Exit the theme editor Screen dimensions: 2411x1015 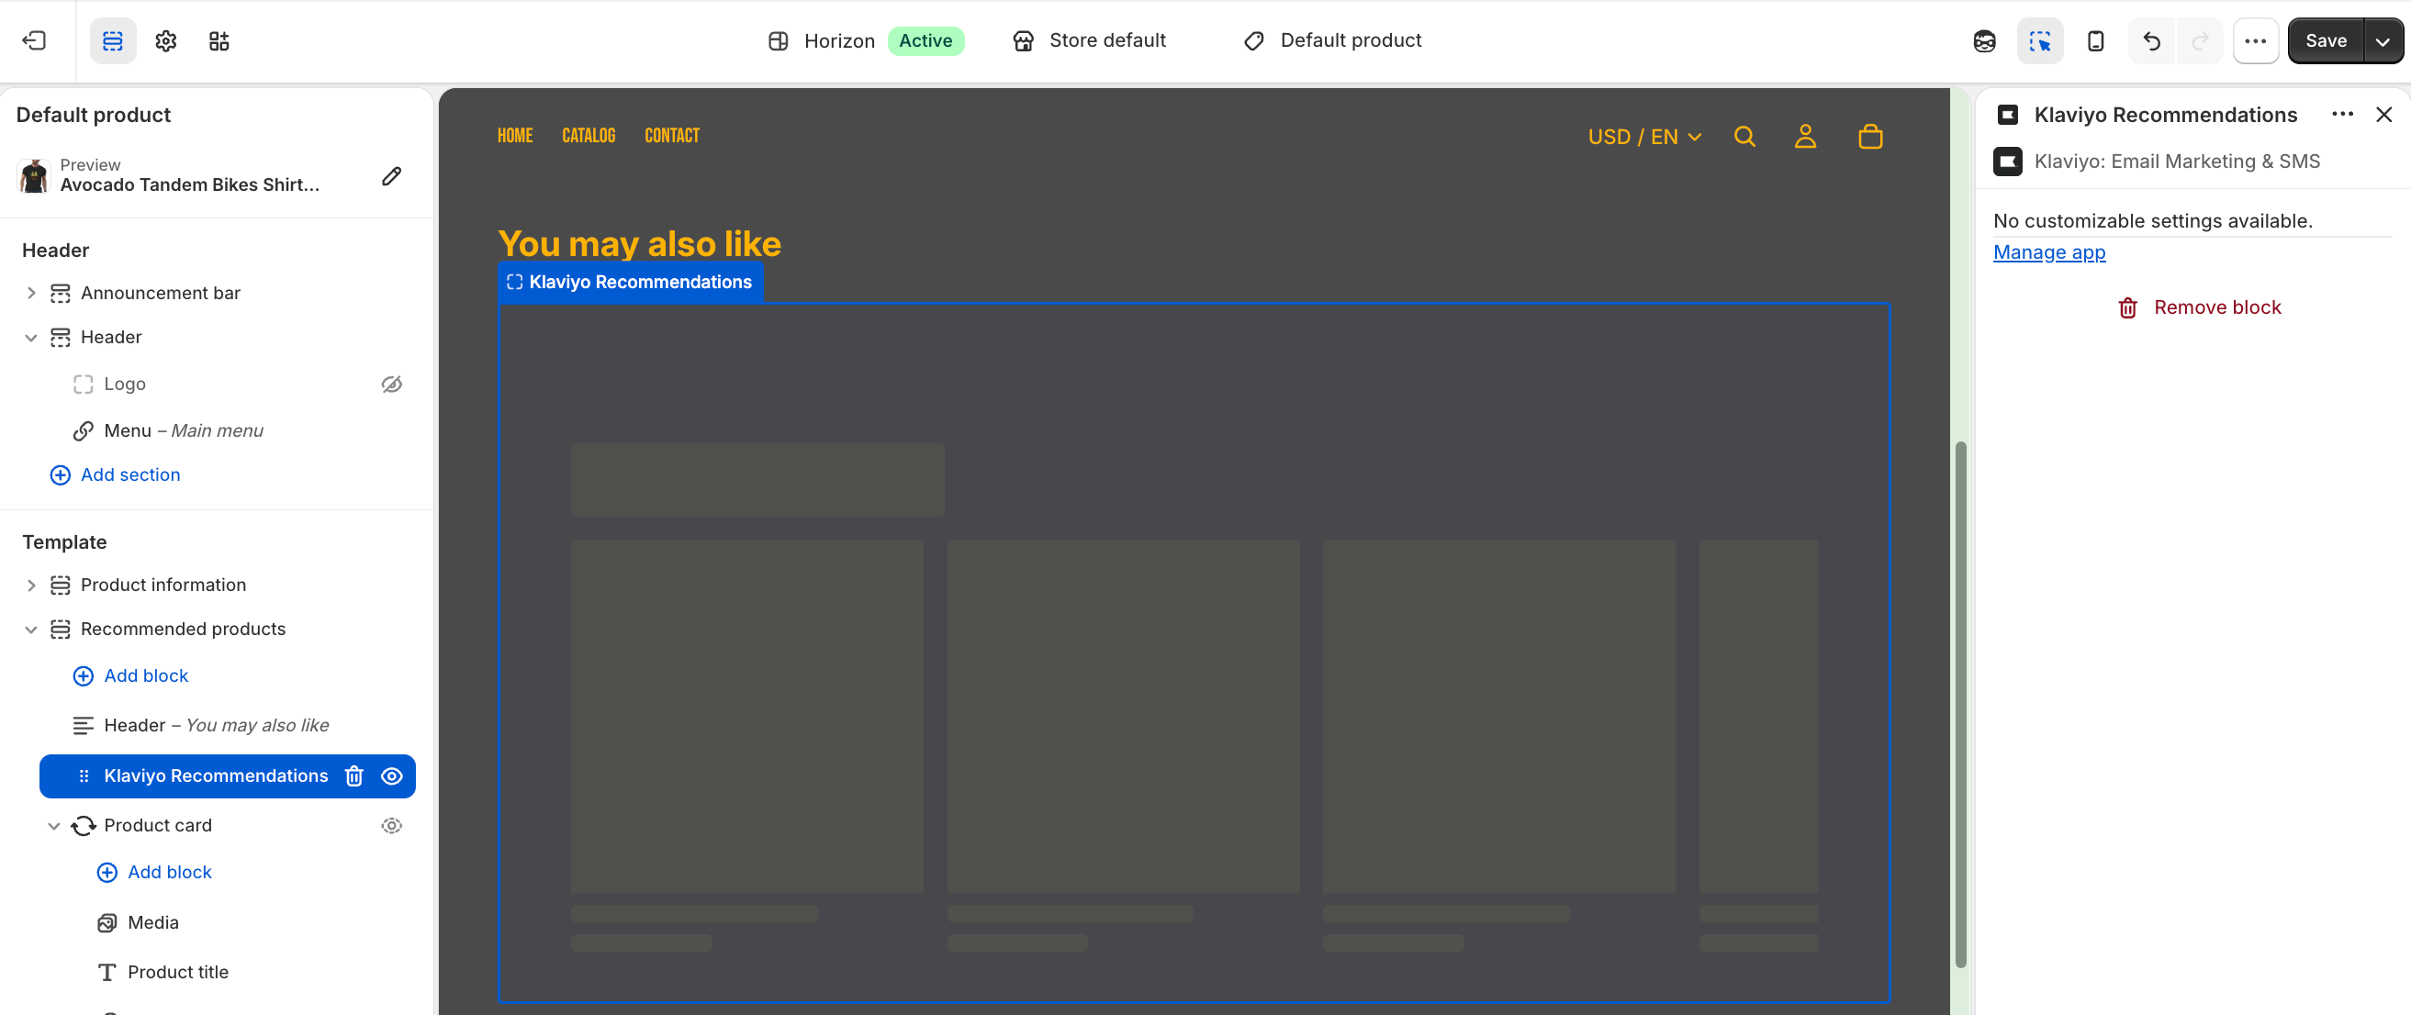[x=35, y=40]
